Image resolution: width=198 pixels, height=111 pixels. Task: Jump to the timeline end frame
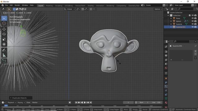pyautogui.click(x=91, y=102)
